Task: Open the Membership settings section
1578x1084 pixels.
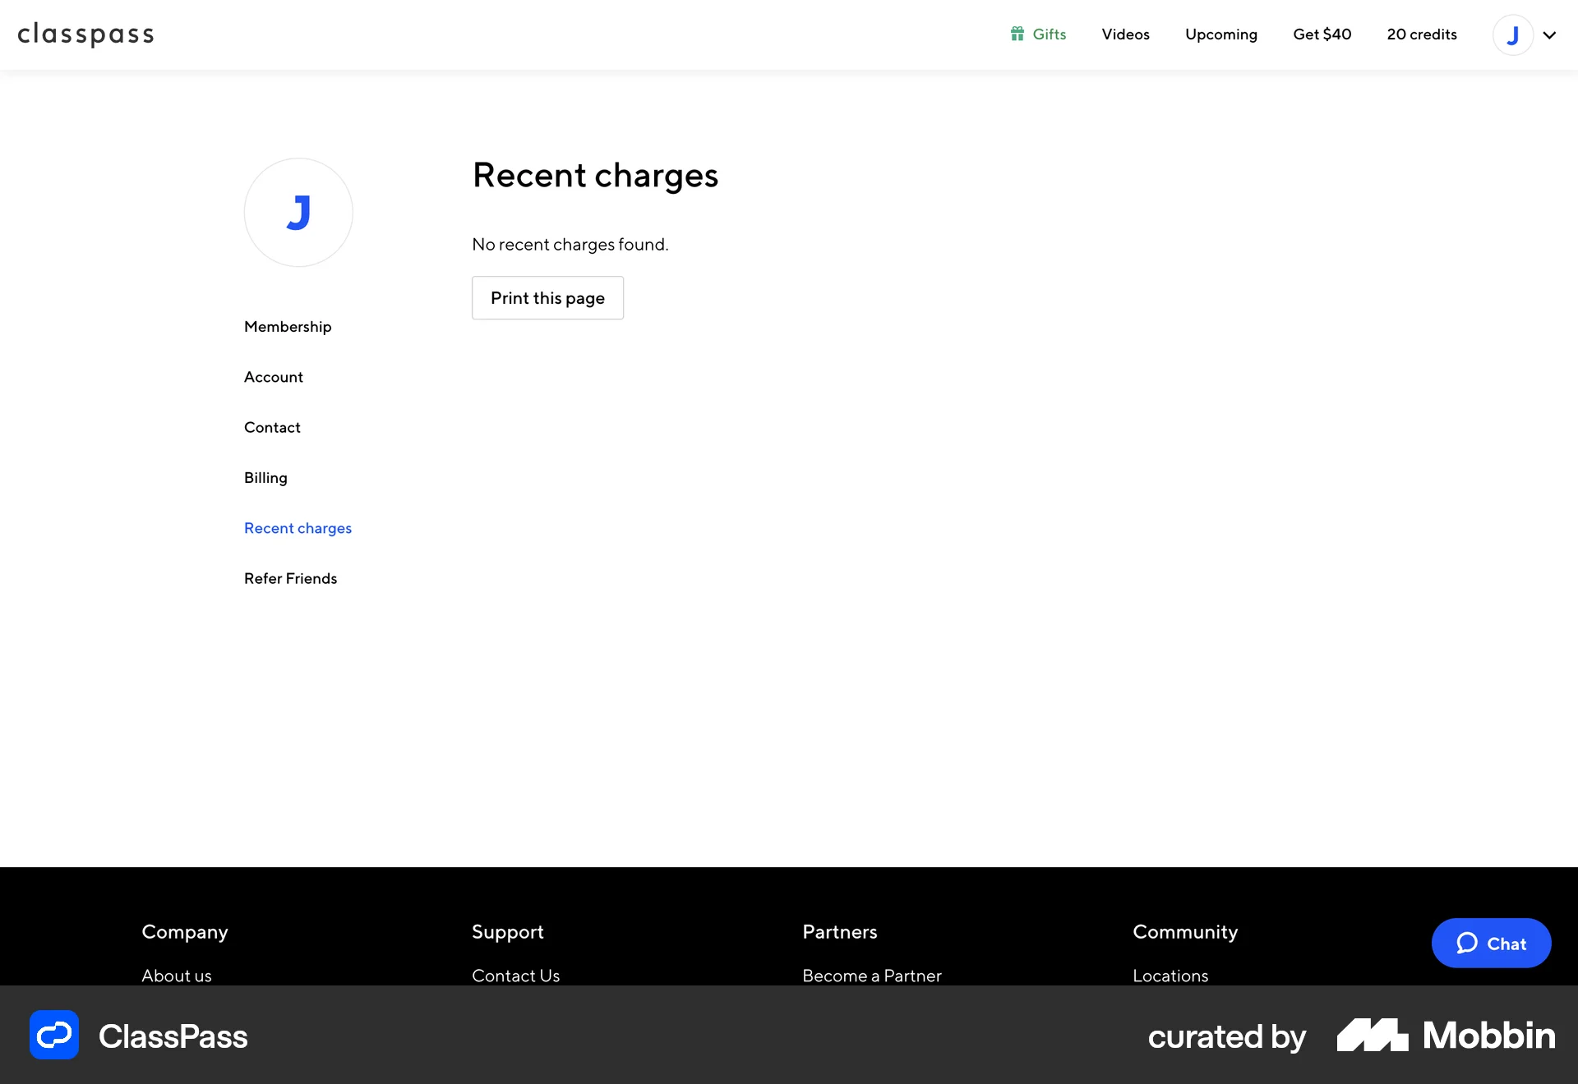Action: [287, 326]
